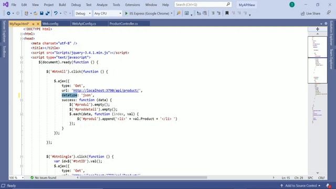The height and width of the screenshot is (189, 336).
Task: Click the Send Feedback icon
Action: click(329, 13)
